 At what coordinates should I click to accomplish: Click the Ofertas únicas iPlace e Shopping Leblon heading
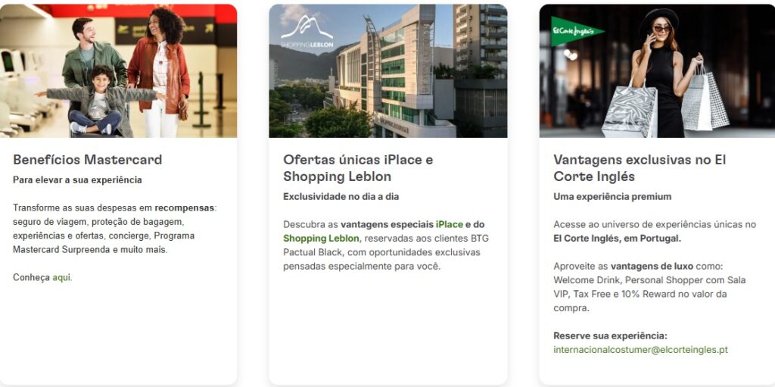pyautogui.click(x=358, y=168)
